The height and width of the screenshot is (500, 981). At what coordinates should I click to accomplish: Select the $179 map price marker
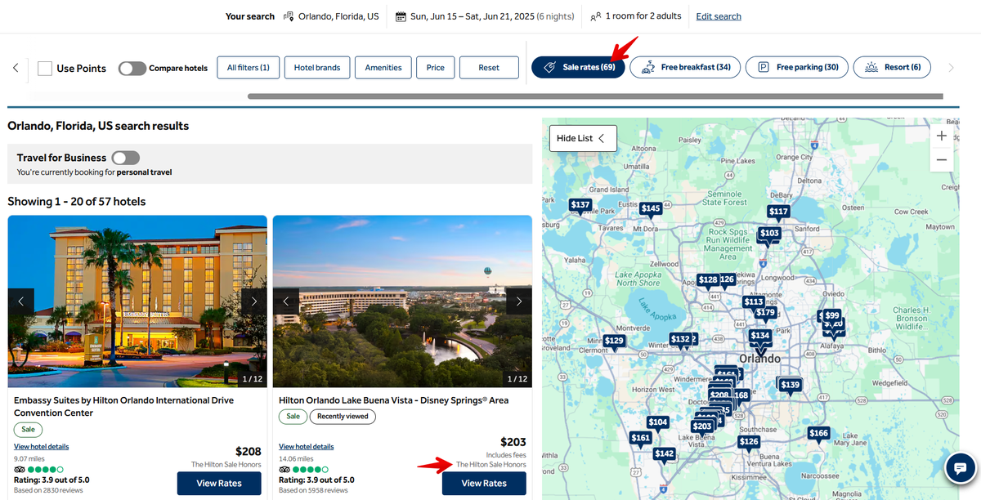pyautogui.click(x=765, y=314)
